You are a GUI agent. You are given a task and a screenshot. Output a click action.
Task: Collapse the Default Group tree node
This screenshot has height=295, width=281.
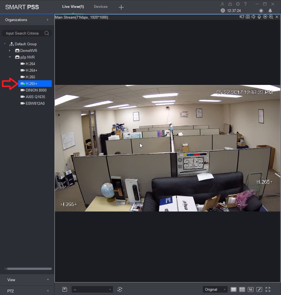coord(5,44)
